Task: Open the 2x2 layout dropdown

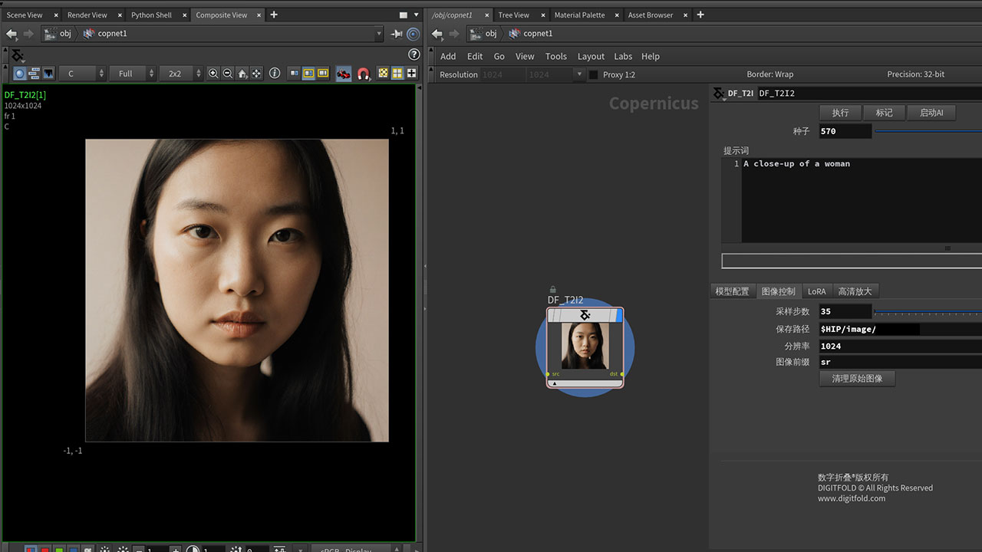Action: [181, 74]
